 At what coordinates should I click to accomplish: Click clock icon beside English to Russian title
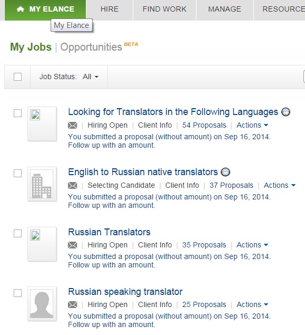point(225,172)
